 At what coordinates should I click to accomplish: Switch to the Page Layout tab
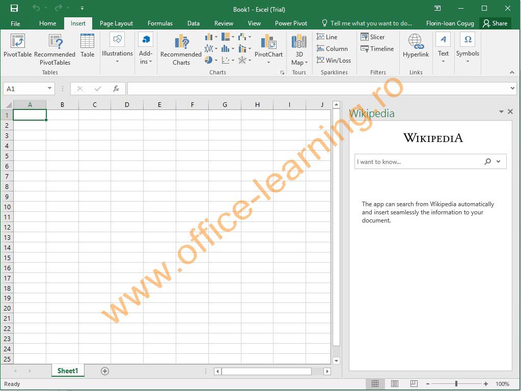click(x=116, y=23)
